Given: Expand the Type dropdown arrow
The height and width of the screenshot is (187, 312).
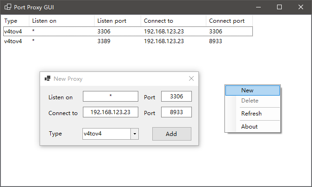Looking at the screenshot, I should (135, 134).
